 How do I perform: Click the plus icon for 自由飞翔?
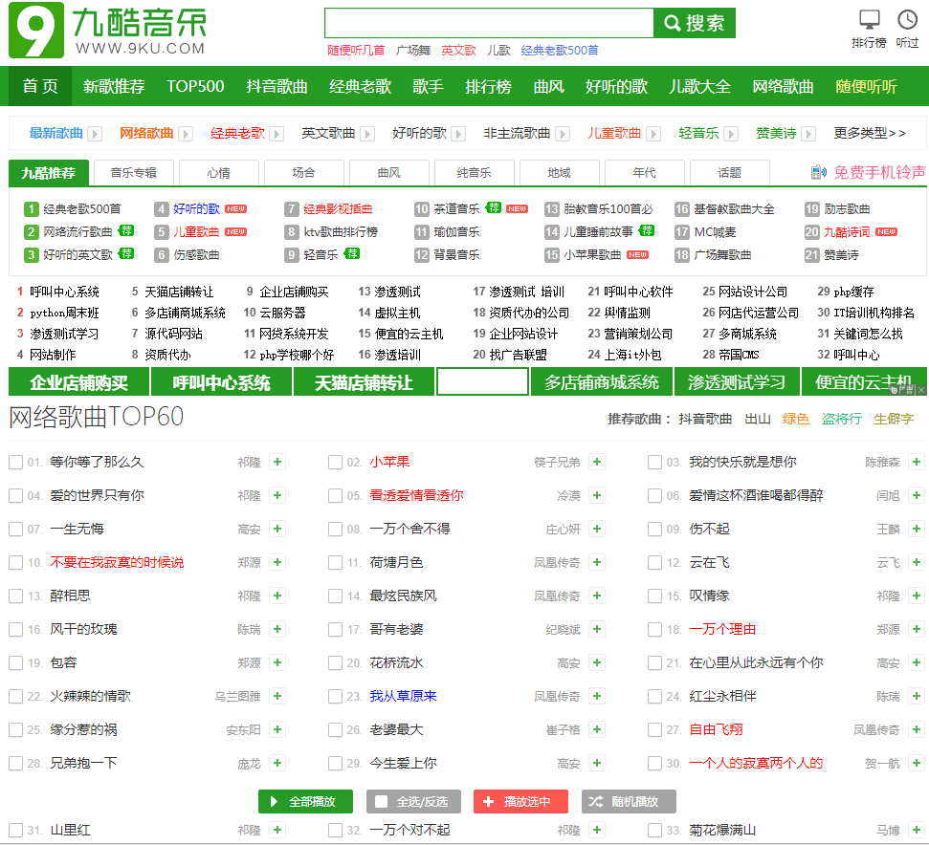coord(916,730)
